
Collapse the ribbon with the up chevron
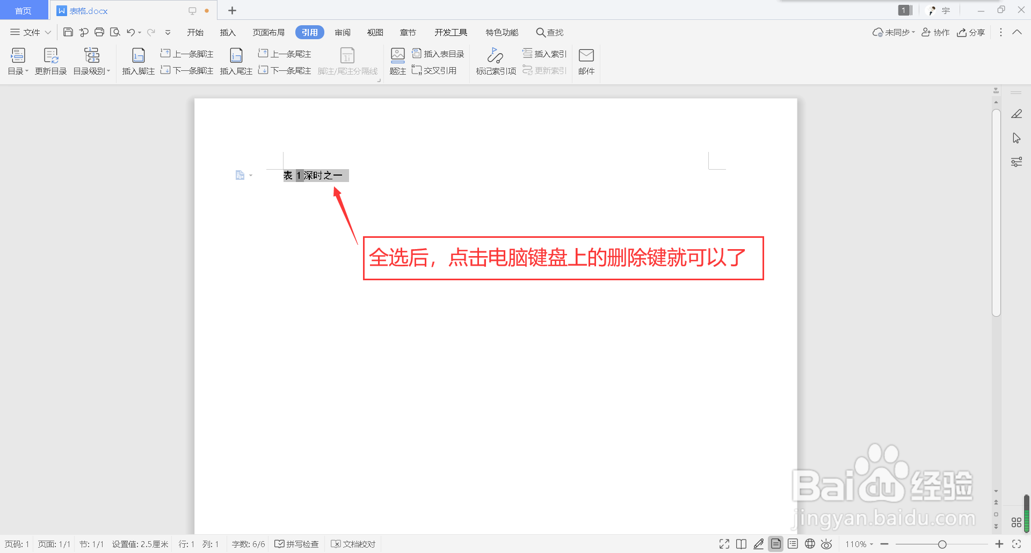coord(1017,32)
